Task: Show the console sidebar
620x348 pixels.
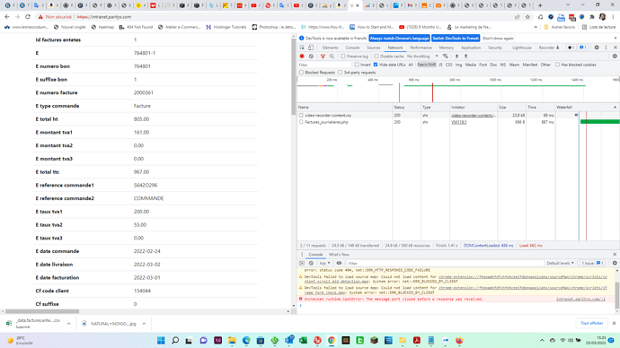Action: (302, 263)
